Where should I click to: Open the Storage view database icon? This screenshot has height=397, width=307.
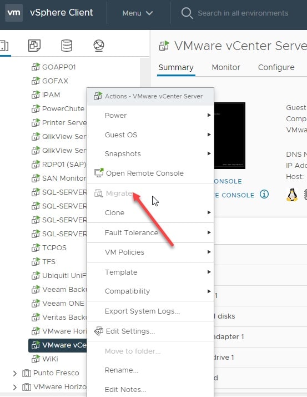[x=67, y=46]
